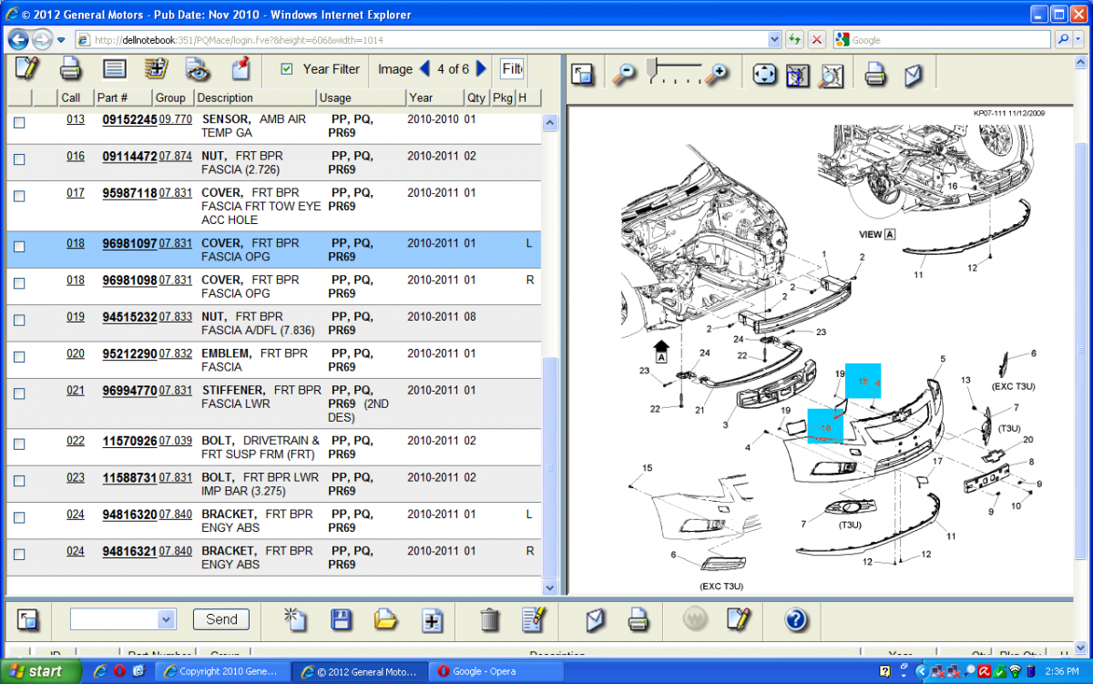Tick the checkbox for part 96981098
Image resolution: width=1093 pixels, height=684 pixels.
pos(19,283)
